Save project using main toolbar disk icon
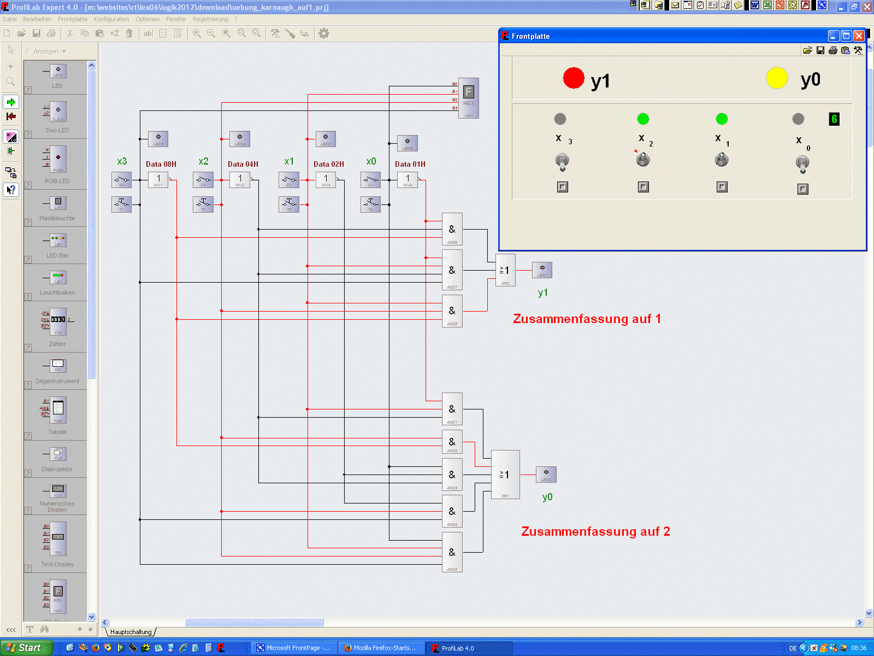The height and width of the screenshot is (656, 874). coord(37,33)
